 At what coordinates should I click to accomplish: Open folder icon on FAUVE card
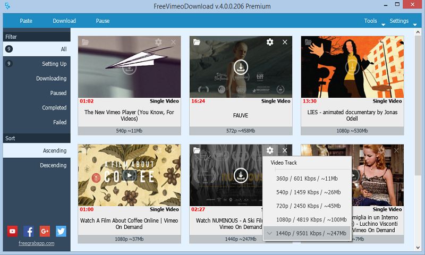click(x=197, y=42)
